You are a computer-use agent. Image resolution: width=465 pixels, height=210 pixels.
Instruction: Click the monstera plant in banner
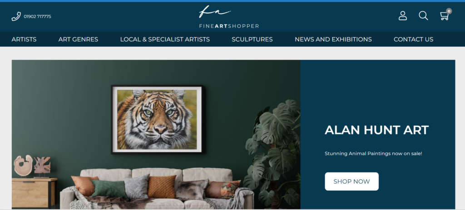(273, 154)
